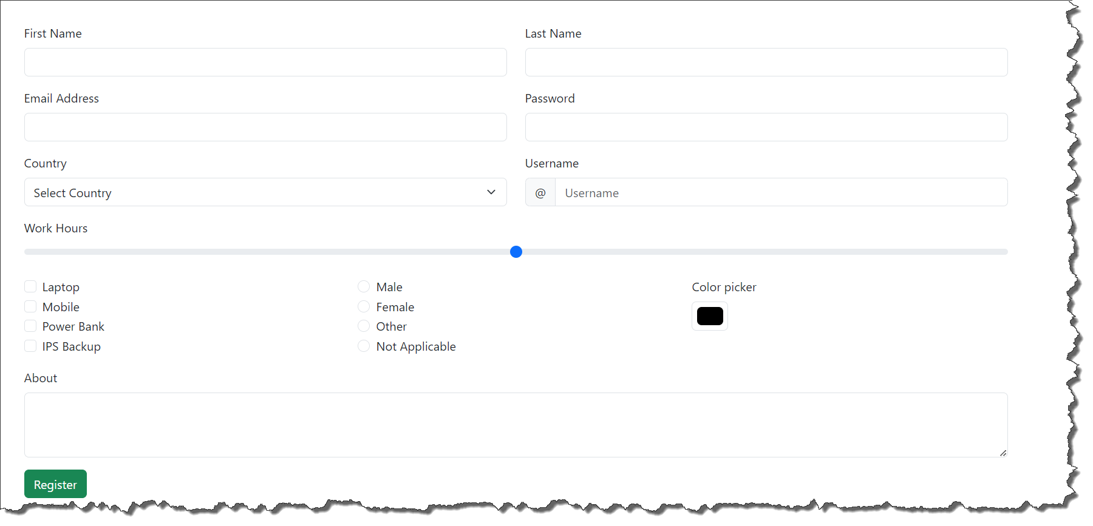Pick the Not Applicable radio option

pos(364,346)
